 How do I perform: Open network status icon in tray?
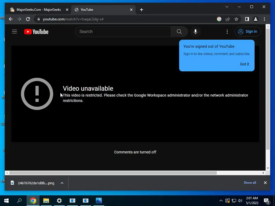pyautogui.click(x=234, y=201)
